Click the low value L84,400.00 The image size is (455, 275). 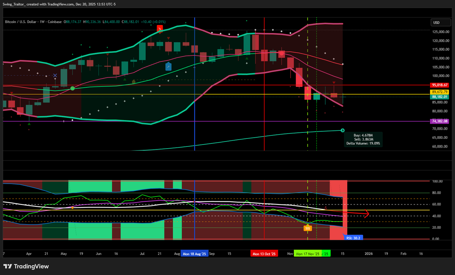111,22
